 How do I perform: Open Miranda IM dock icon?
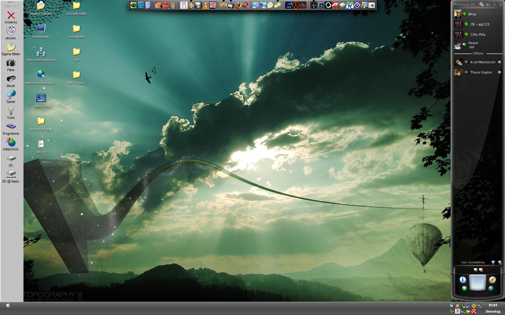point(223,5)
